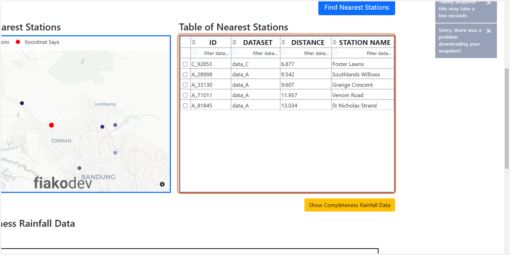Screen dimensions: 510x255
Task: Select the data_C dataset cell
Action: pyautogui.click(x=255, y=64)
